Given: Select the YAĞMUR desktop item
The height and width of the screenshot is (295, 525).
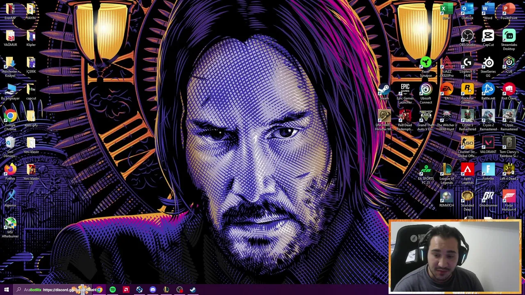Looking at the screenshot, I should (x=10, y=38).
